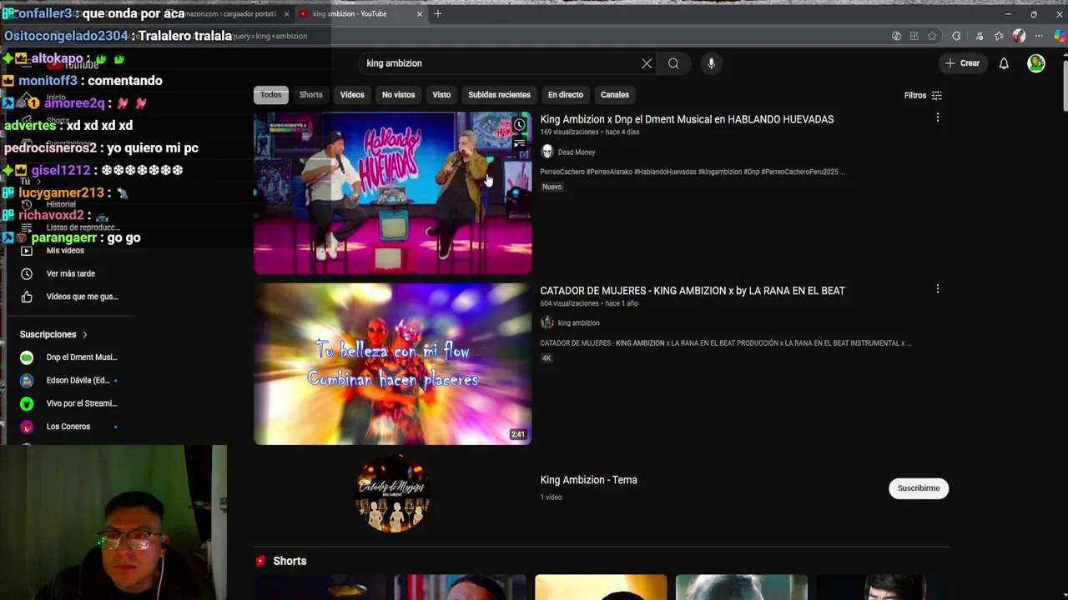Close the Amazon cargador portátil tab
Screen dimensions: 1068x600
[286, 13]
